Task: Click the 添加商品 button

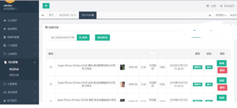Action: pos(102,38)
